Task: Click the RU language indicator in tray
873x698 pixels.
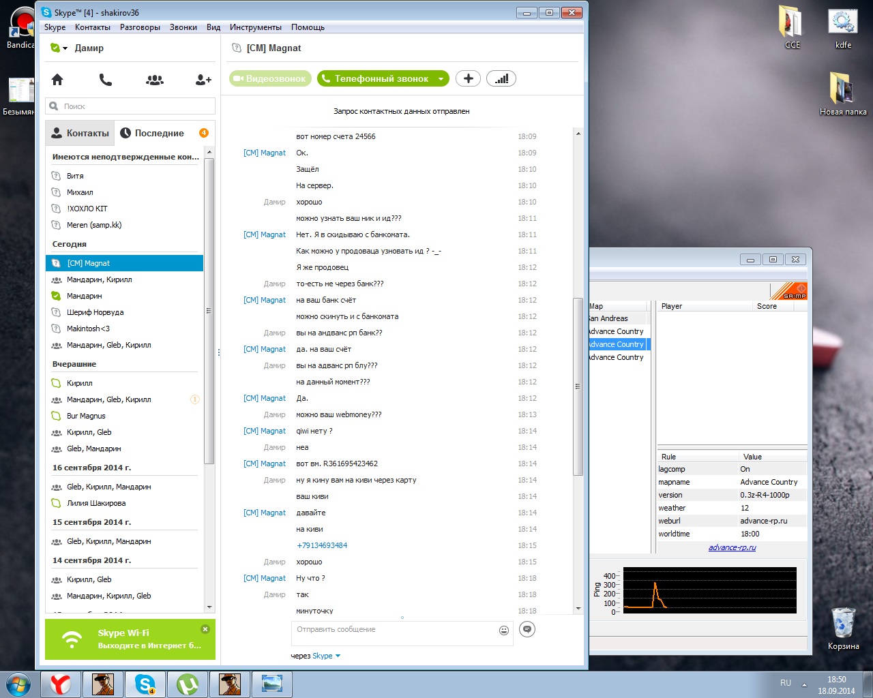Action: 786,683
